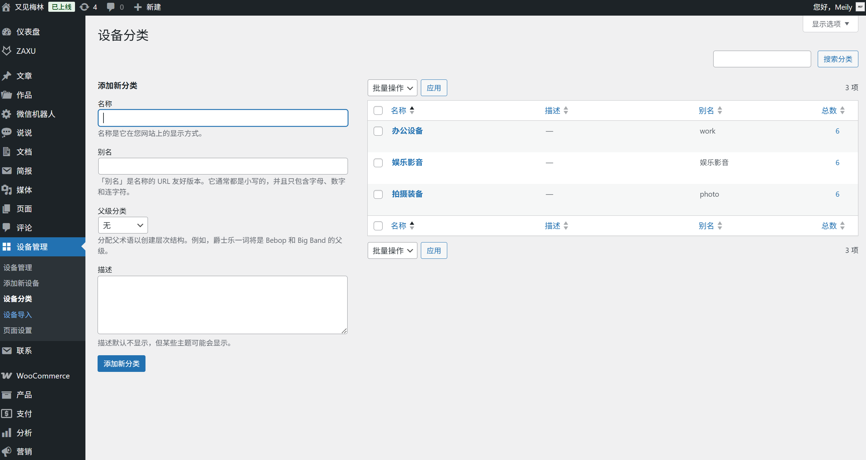
Task: Focus the 描述 textarea
Action: tap(223, 305)
